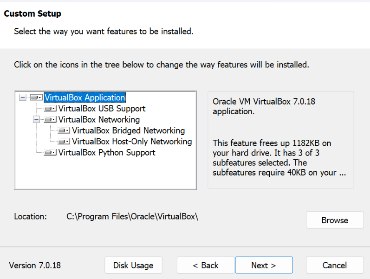Screen dimensions: 370x279
Task: Select VirtualBox Bridged Networking label
Action: 128,131
